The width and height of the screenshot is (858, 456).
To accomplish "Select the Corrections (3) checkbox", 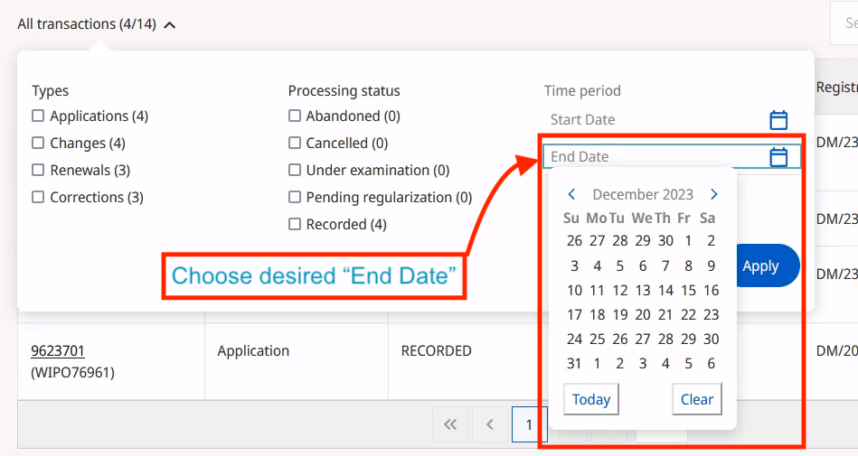I will point(38,198).
